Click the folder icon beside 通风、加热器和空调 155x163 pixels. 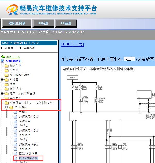point(6,93)
